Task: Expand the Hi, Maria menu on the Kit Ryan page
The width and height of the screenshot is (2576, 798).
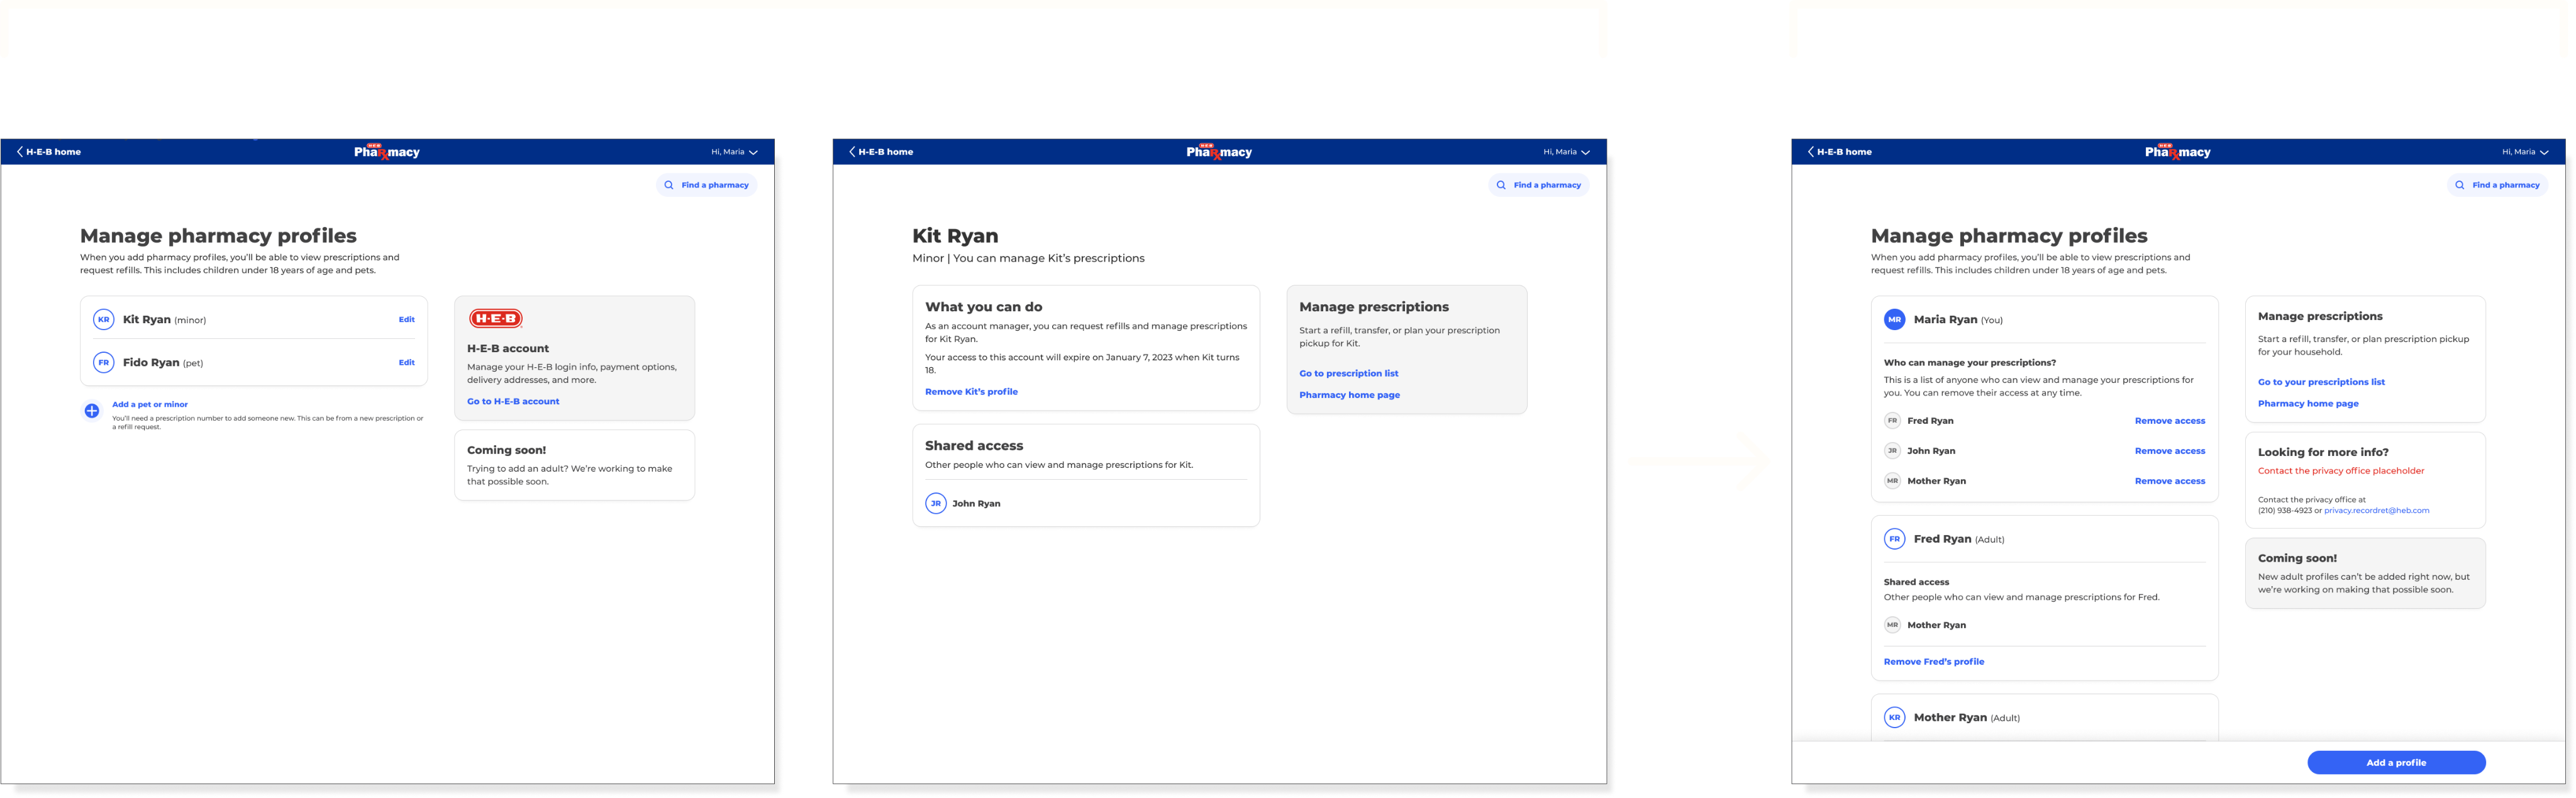Action: click(x=1566, y=152)
